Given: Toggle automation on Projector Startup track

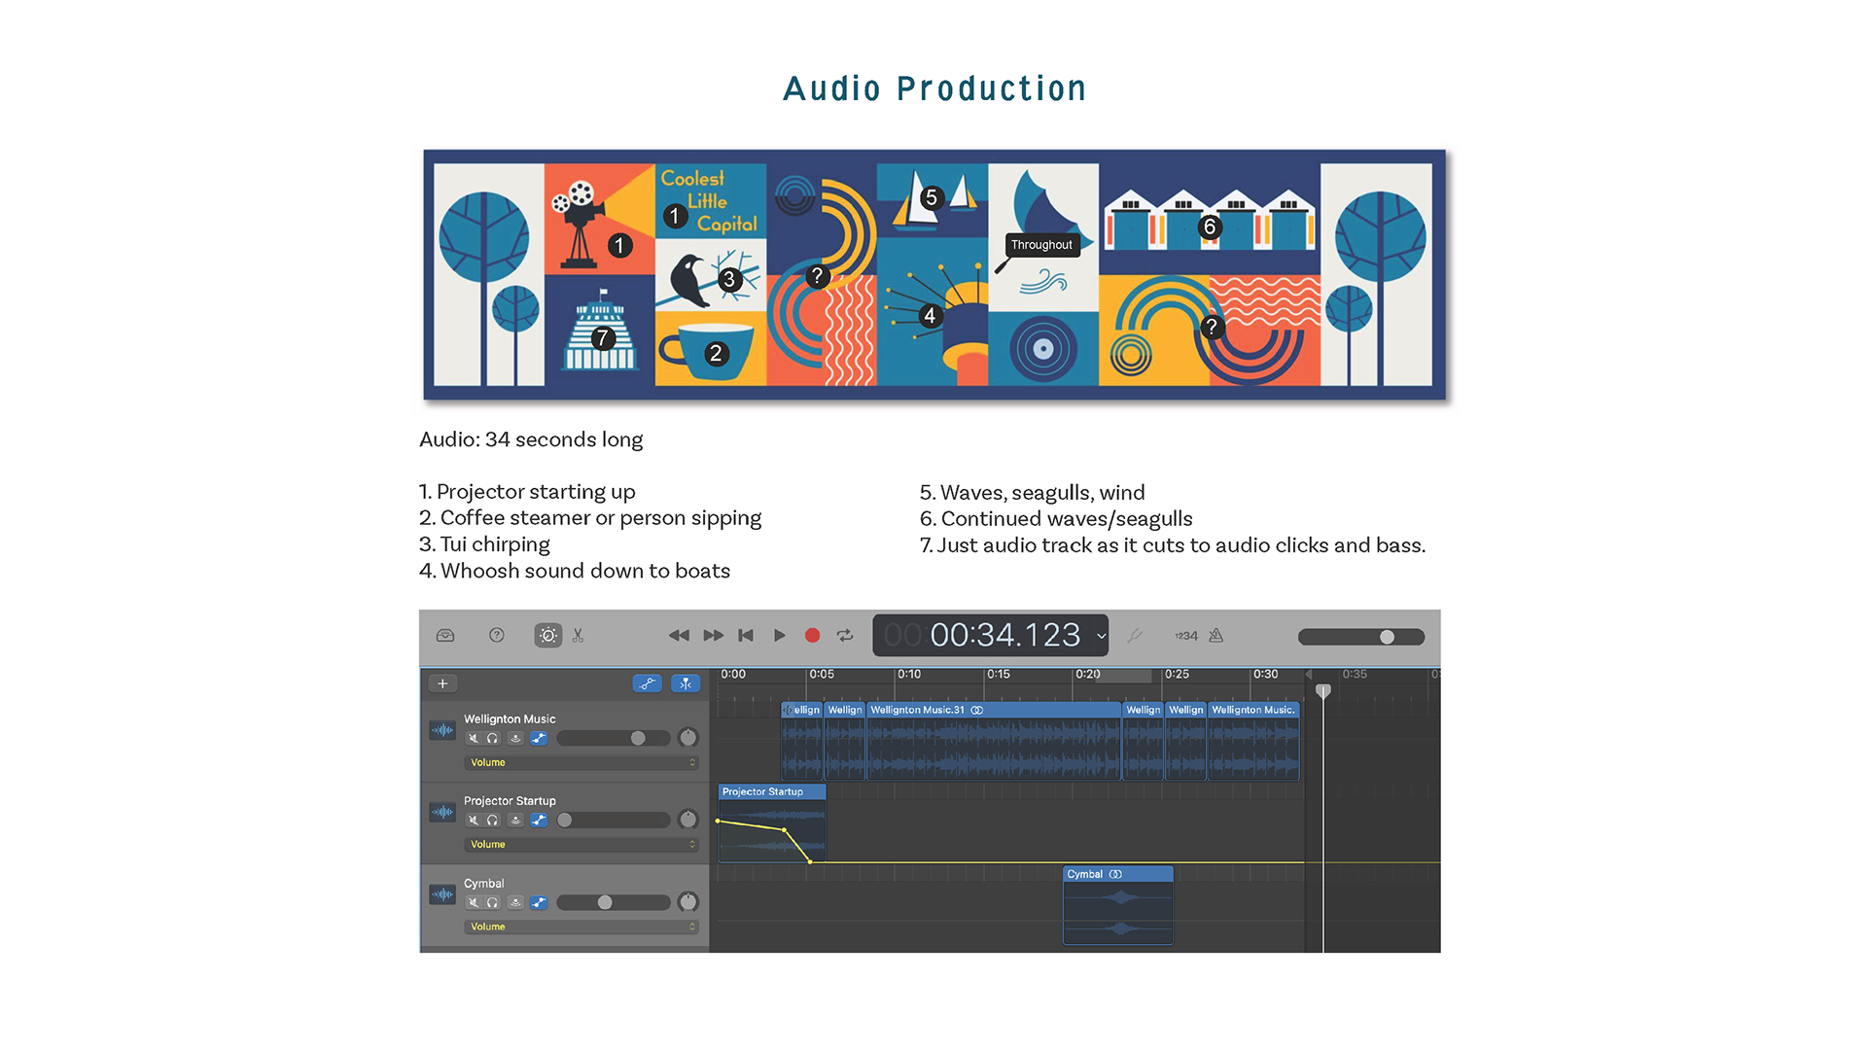Looking at the screenshot, I should pos(539,821).
